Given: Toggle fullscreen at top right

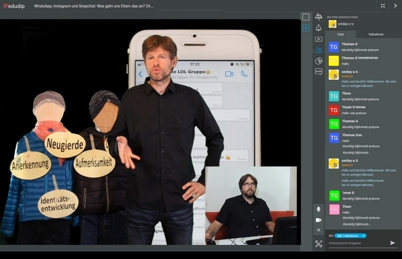Looking at the screenshot, I should [383, 5].
